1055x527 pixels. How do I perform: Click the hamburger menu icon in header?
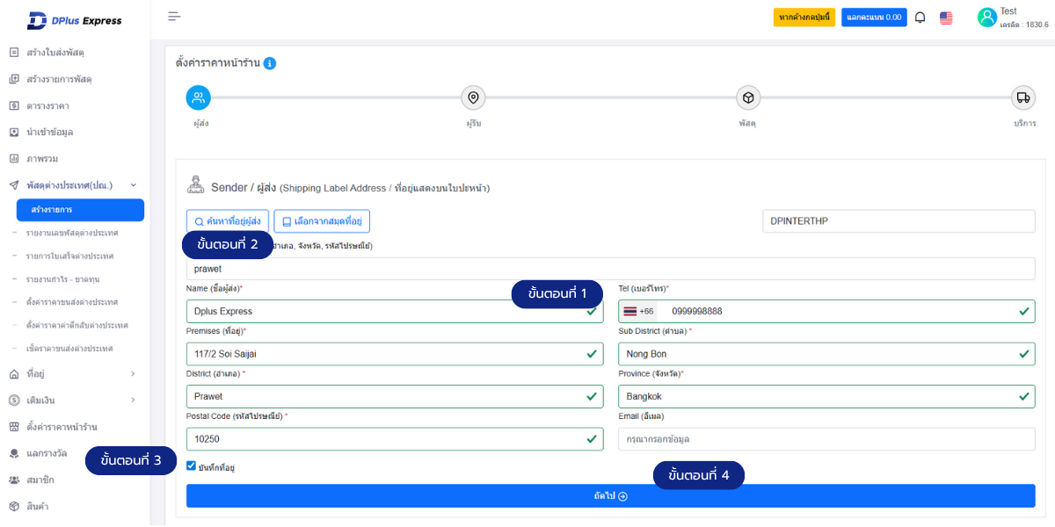[174, 17]
